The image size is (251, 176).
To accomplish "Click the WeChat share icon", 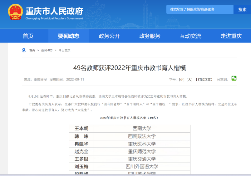I will point(234,78).
